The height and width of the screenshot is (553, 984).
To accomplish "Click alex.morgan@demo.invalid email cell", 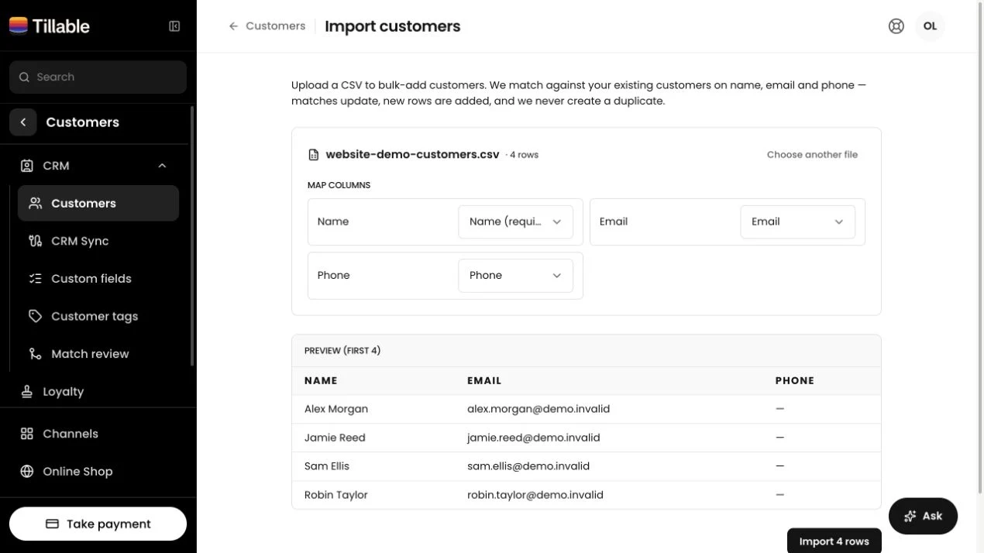I will tap(538, 409).
